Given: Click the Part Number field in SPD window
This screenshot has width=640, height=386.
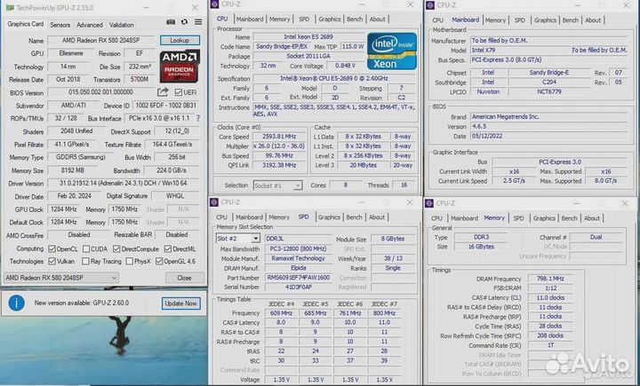Looking at the screenshot, I should tap(299, 277).
